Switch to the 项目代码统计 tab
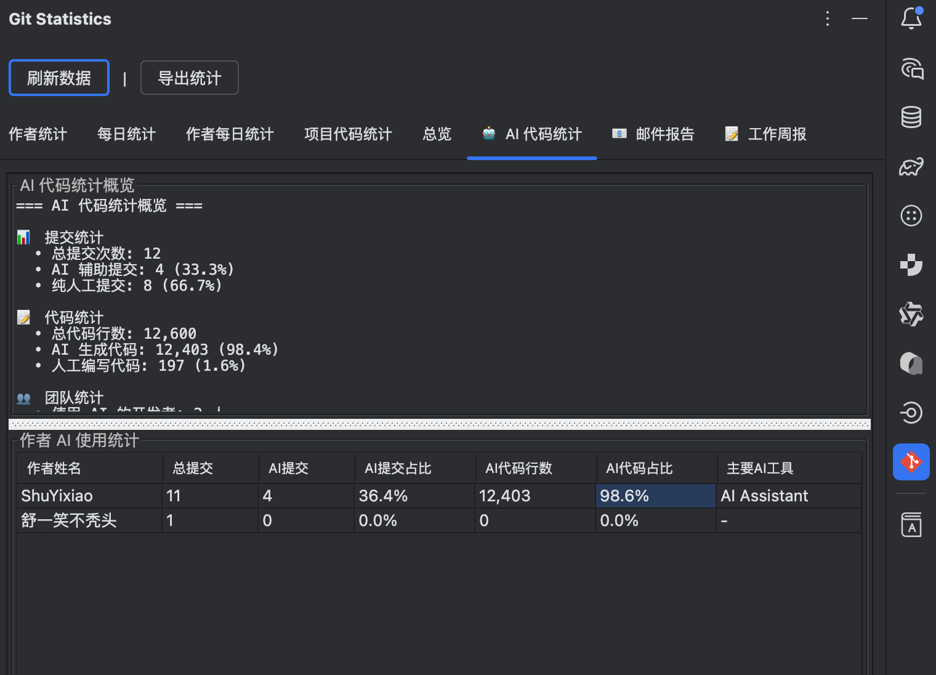Image resolution: width=936 pixels, height=675 pixels. tap(348, 134)
